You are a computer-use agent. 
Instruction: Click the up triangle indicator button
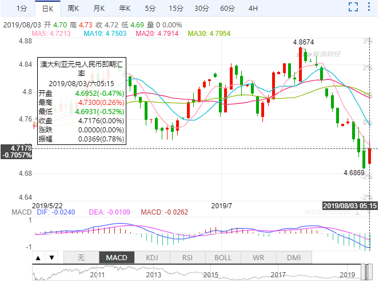[39, 258]
